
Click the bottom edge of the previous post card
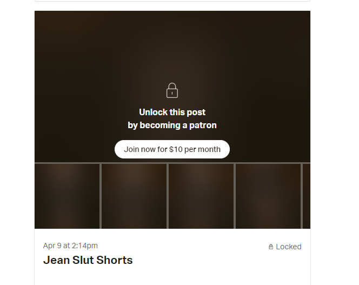(172, 1)
